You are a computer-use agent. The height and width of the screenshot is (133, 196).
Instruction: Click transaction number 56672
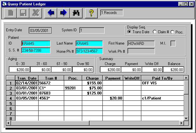[x=51, y=83]
